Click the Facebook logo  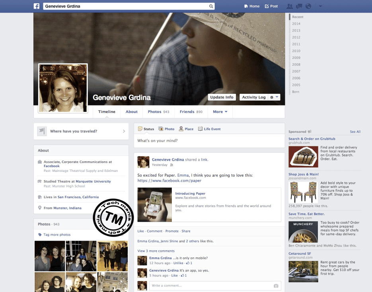36,6
